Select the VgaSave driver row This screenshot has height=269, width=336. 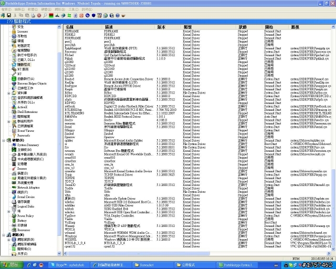coord(197,215)
